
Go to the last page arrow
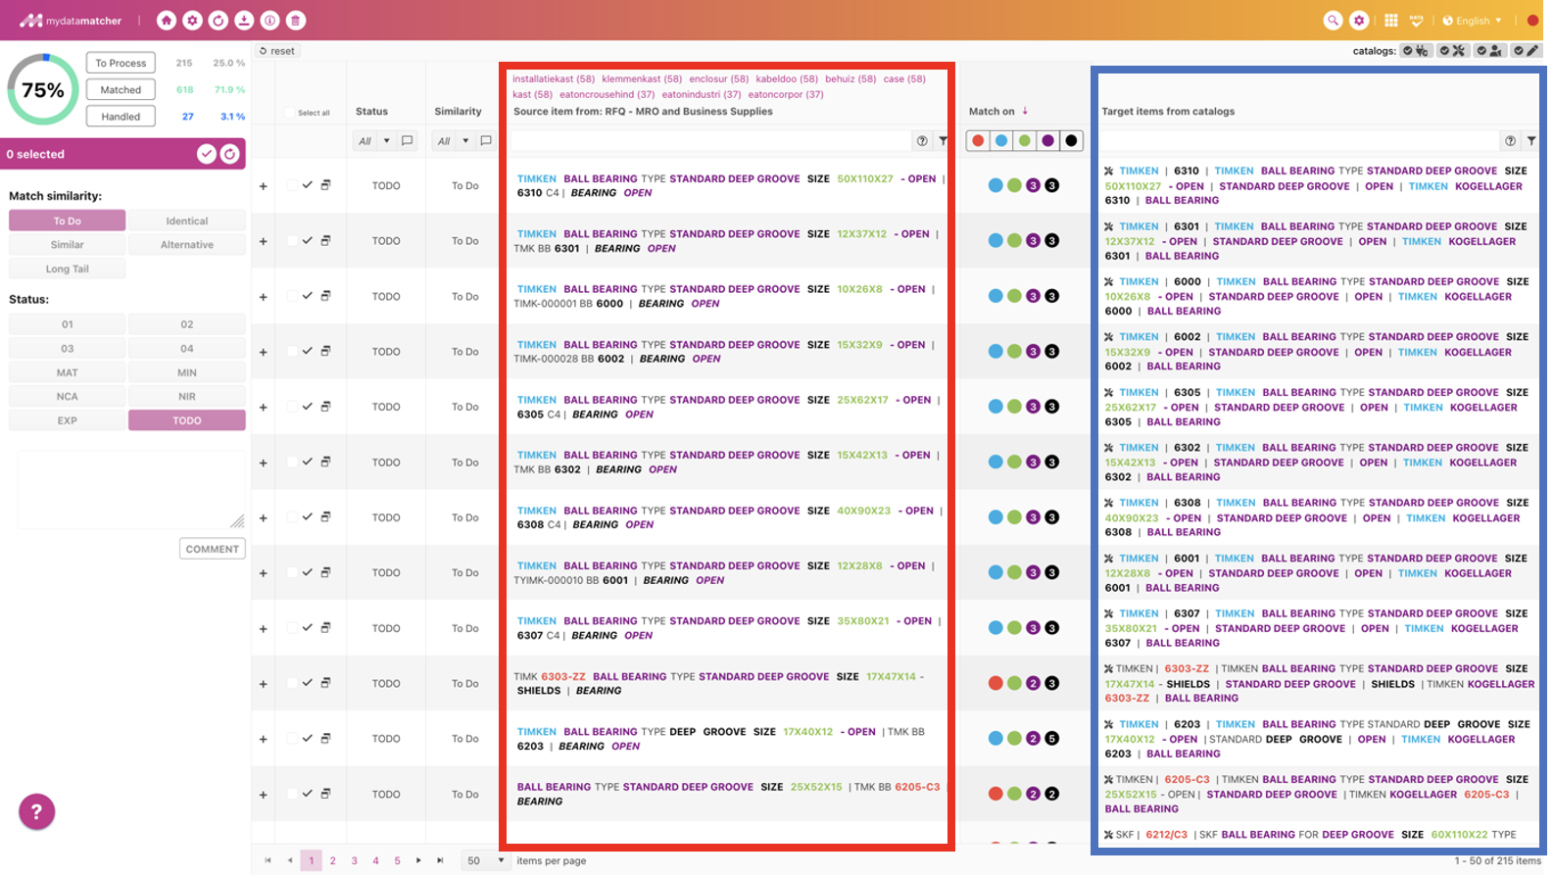tap(440, 860)
